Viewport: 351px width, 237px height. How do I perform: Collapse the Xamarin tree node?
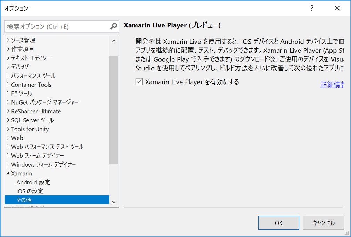click(x=8, y=173)
